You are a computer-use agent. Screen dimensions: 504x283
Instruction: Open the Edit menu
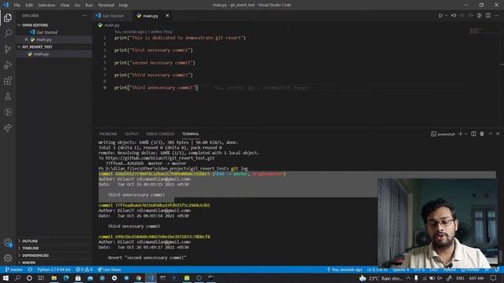pyautogui.click(x=29, y=6)
